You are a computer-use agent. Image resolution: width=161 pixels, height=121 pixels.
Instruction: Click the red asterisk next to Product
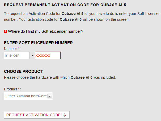click(x=19, y=89)
